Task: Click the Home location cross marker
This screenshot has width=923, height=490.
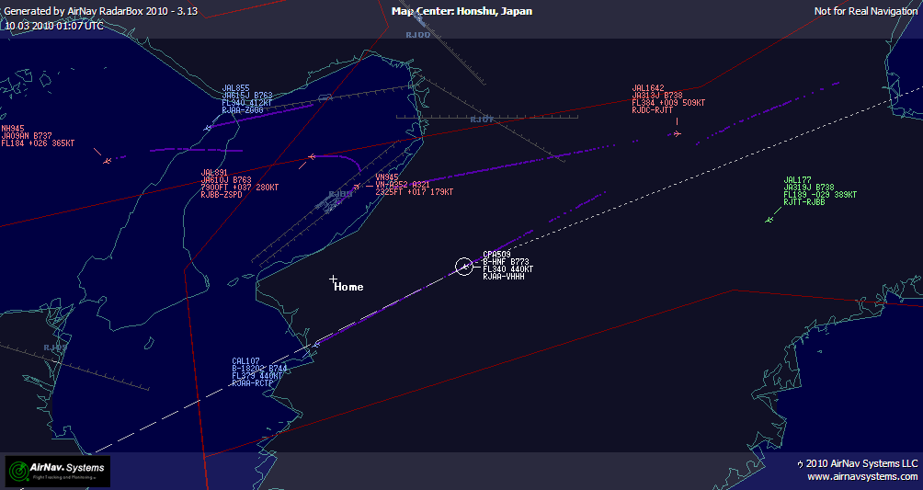Action: coord(333,279)
